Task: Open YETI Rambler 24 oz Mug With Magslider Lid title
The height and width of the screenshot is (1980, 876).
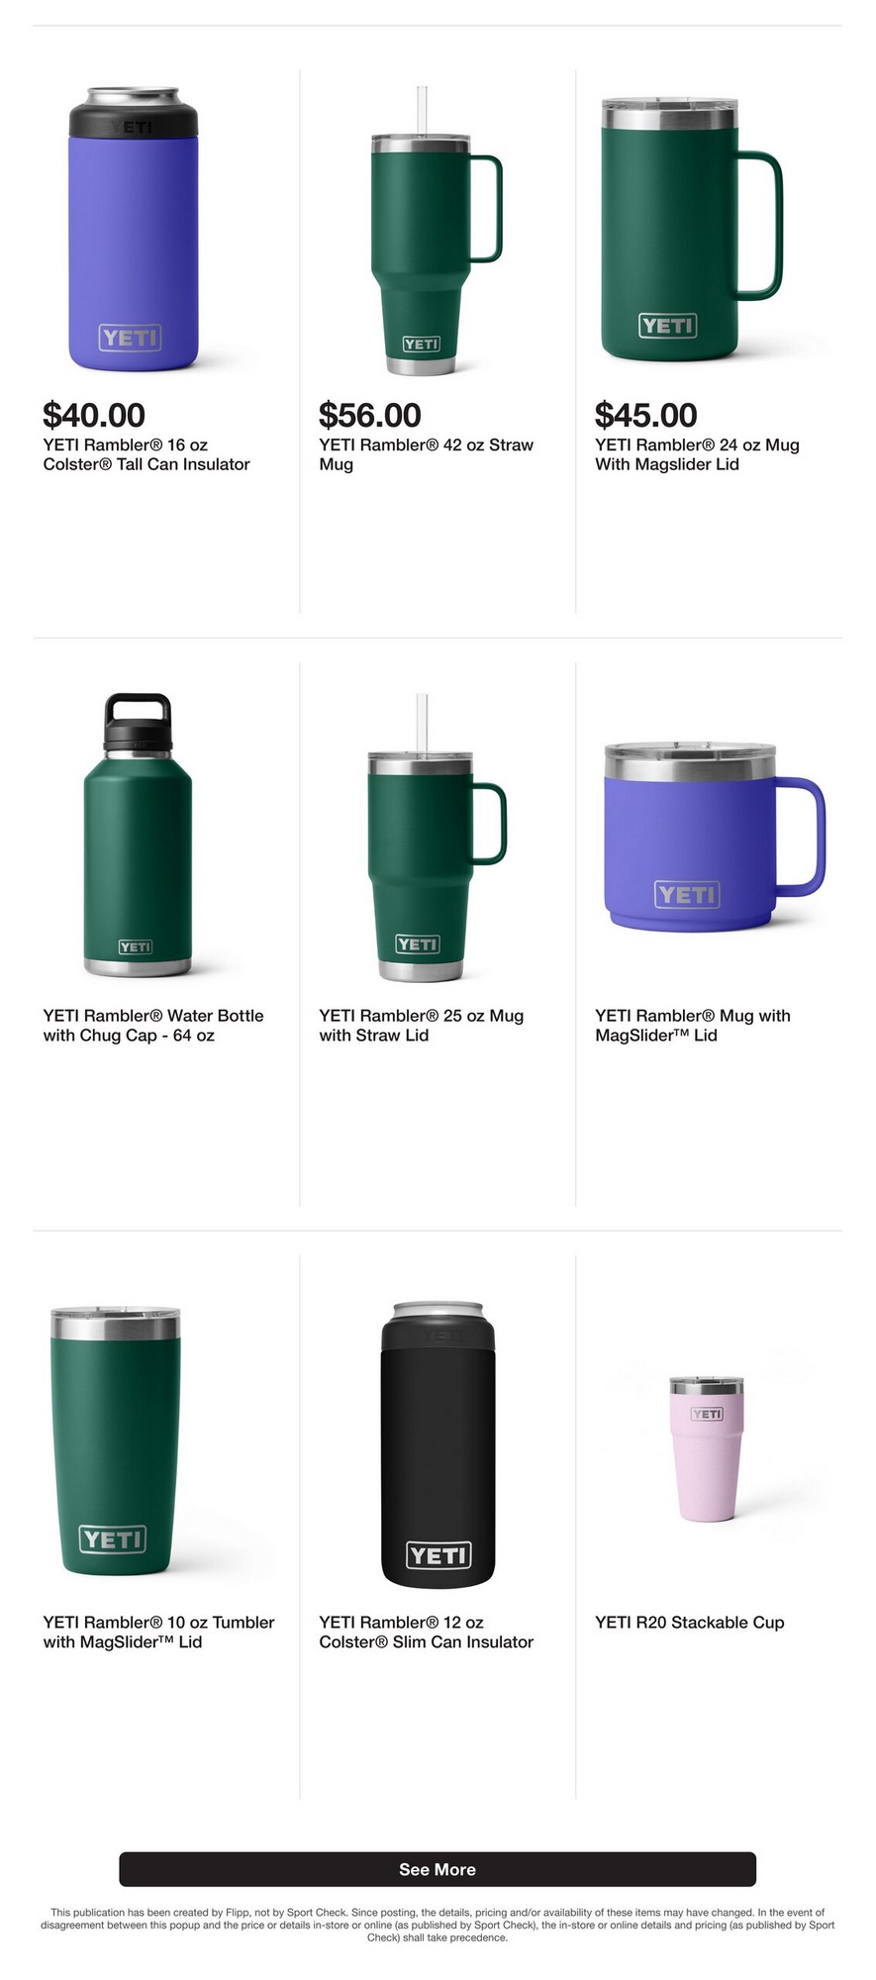Action: (x=697, y=454)
